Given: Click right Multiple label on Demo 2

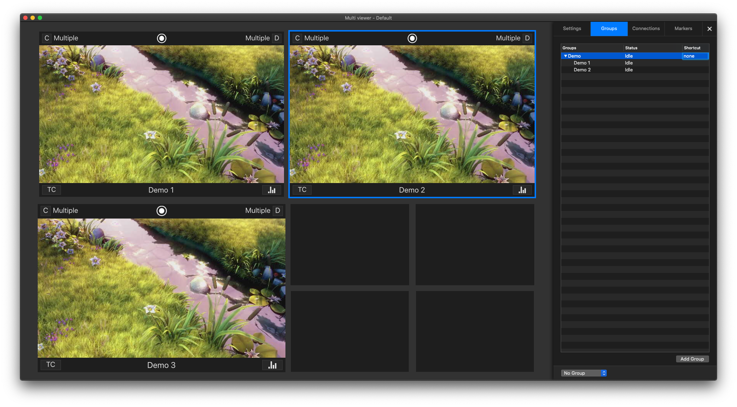Looking at the screenshot, I should (x=508, y=38).
